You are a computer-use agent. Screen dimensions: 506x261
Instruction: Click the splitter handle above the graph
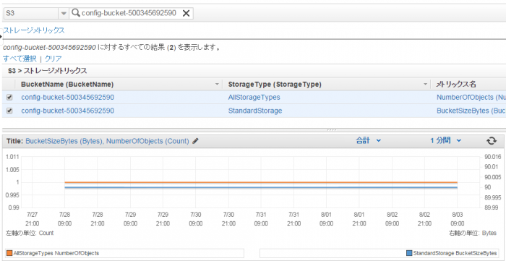(x=332, y=130)
